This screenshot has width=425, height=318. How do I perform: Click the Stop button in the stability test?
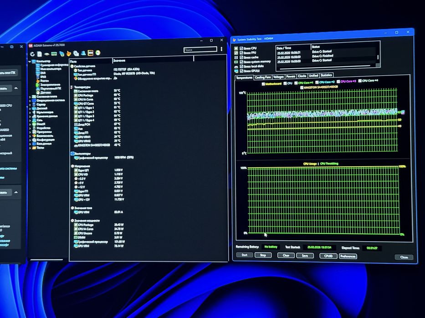pyautogui.click(x=263, y=255)
